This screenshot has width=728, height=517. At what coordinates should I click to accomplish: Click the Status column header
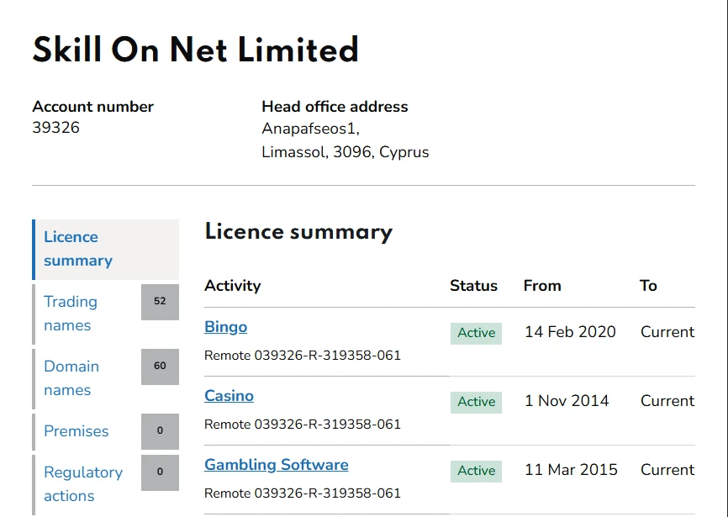(x=473, y=286)
